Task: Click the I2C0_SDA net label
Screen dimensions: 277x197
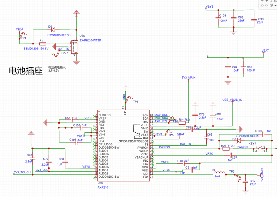Action: 161,118
